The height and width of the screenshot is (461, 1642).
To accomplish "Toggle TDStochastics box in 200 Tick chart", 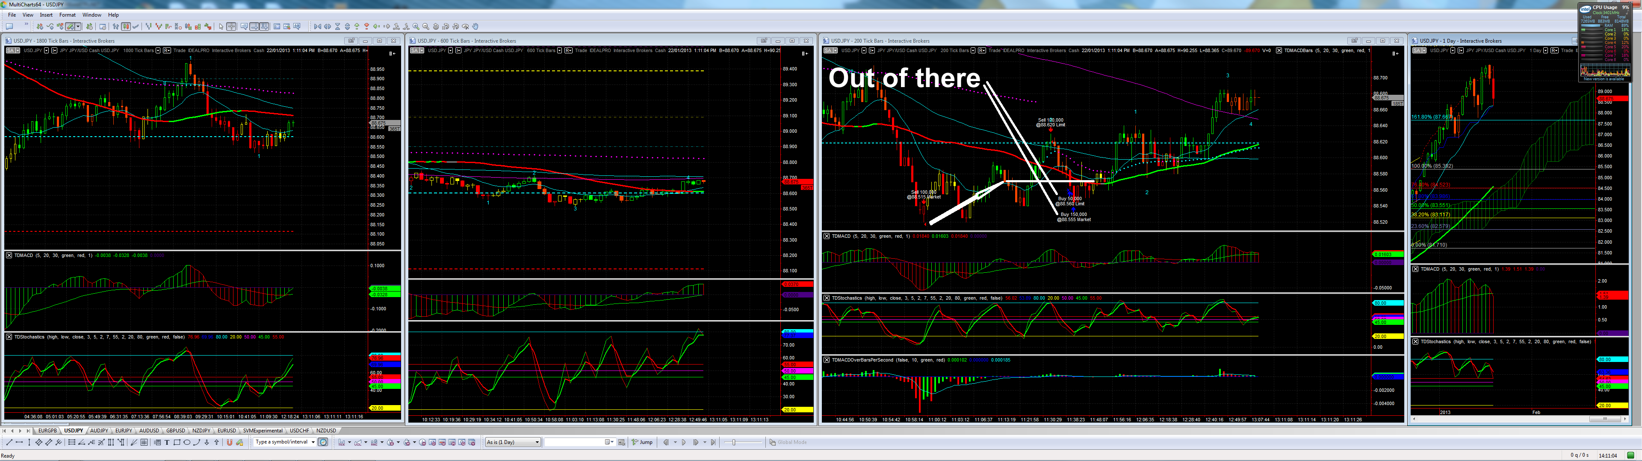I will click(827, 298).
